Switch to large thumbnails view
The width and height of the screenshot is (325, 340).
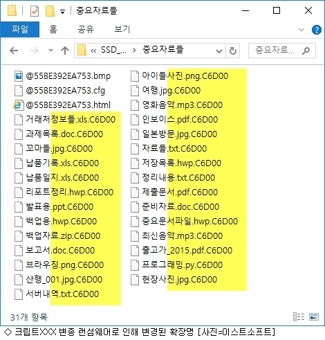(314, 316)
